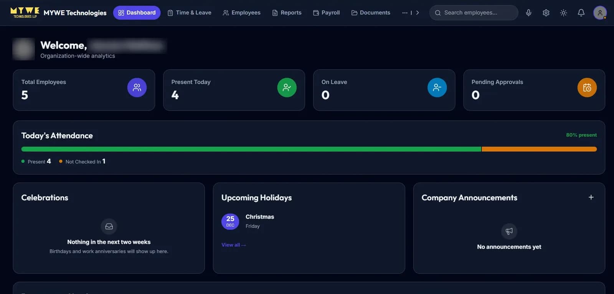The width and height of the screenshot is (614, 294).
Task: Open the Payroll page
Action: 327,13
